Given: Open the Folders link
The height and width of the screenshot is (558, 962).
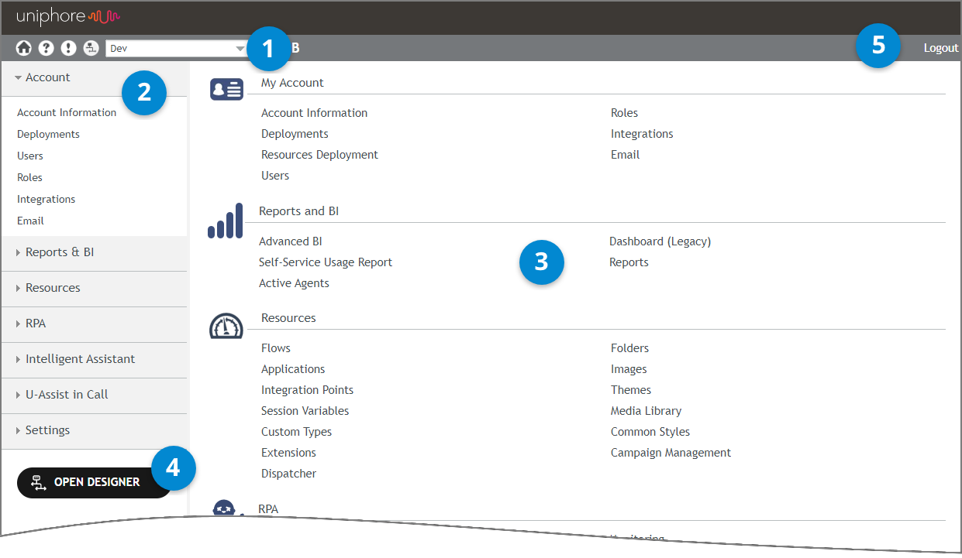Looking at the screenshot, I should tap(629, 348).
